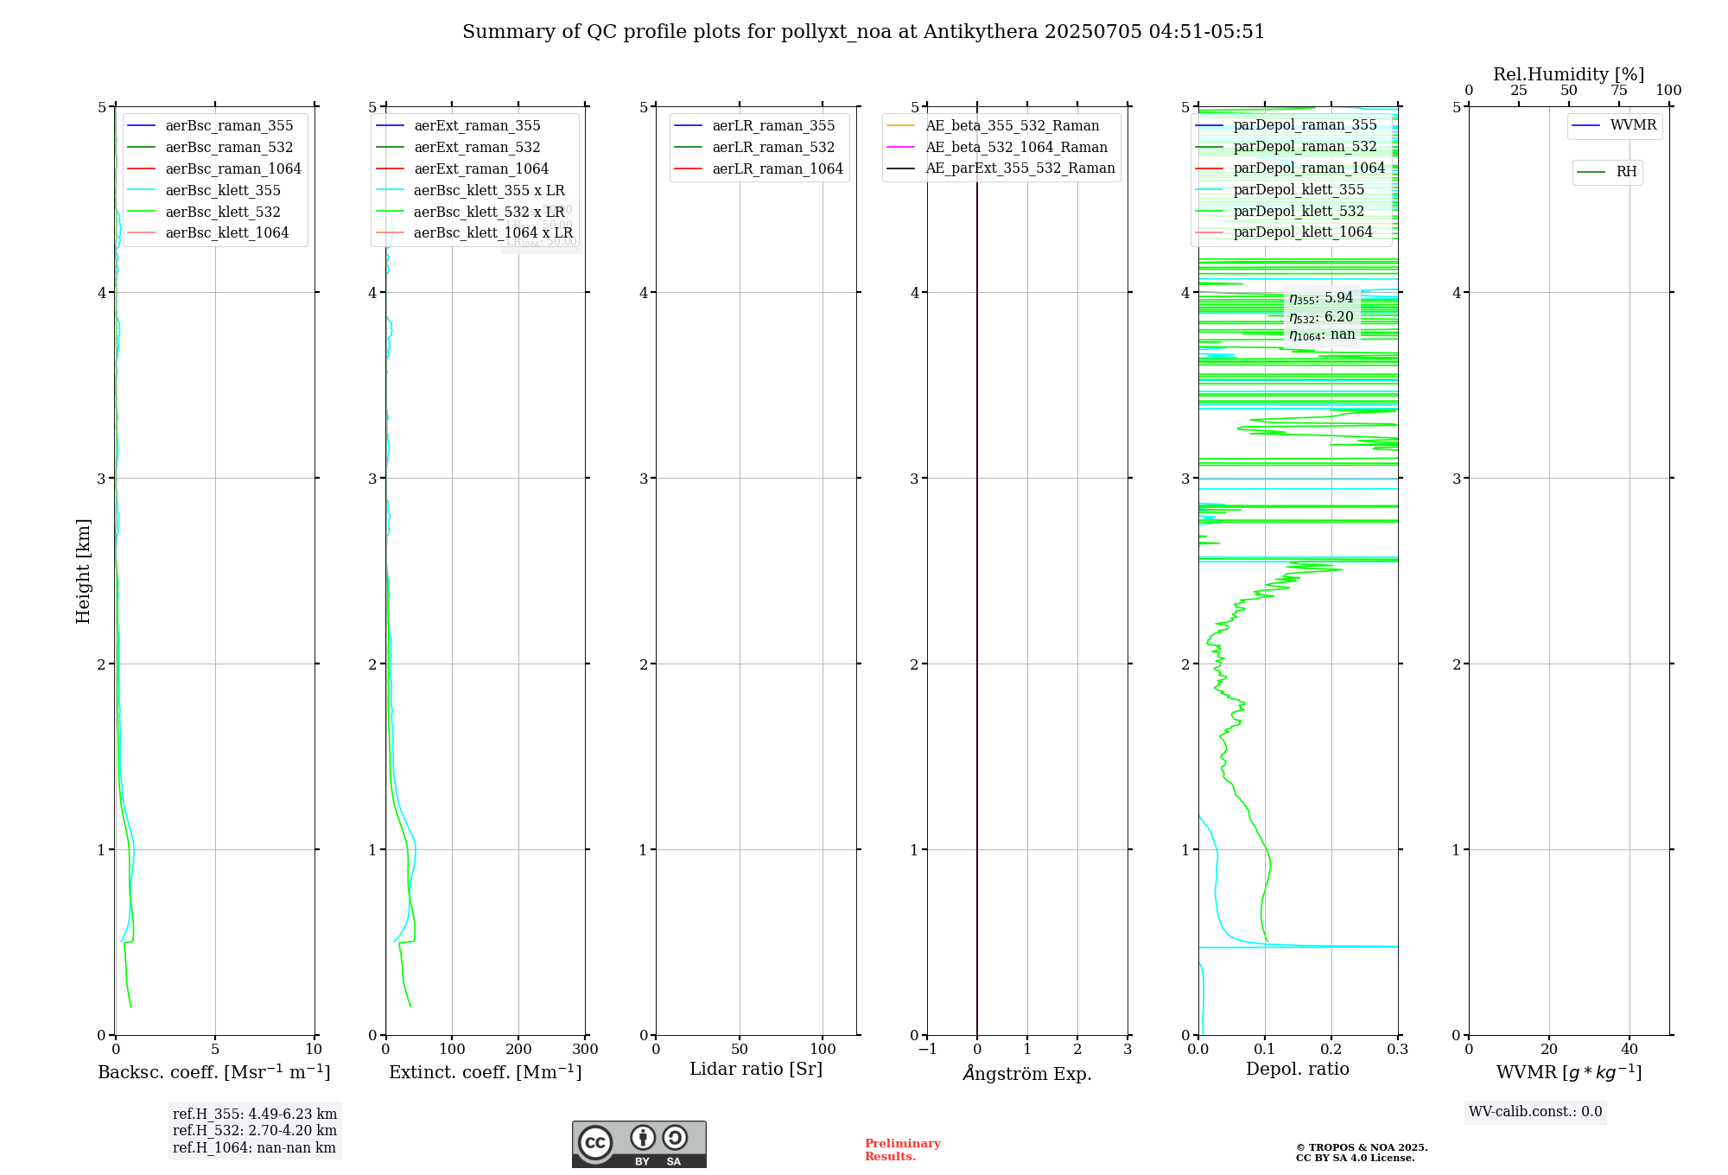Image resolution: width=1728 pixels, height=1175 pixels.
Task: Click the Height [km] axis label
Action: tap(83, 571)
